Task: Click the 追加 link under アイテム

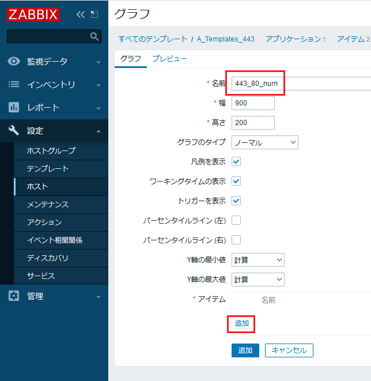Action: tap(241, 323)
